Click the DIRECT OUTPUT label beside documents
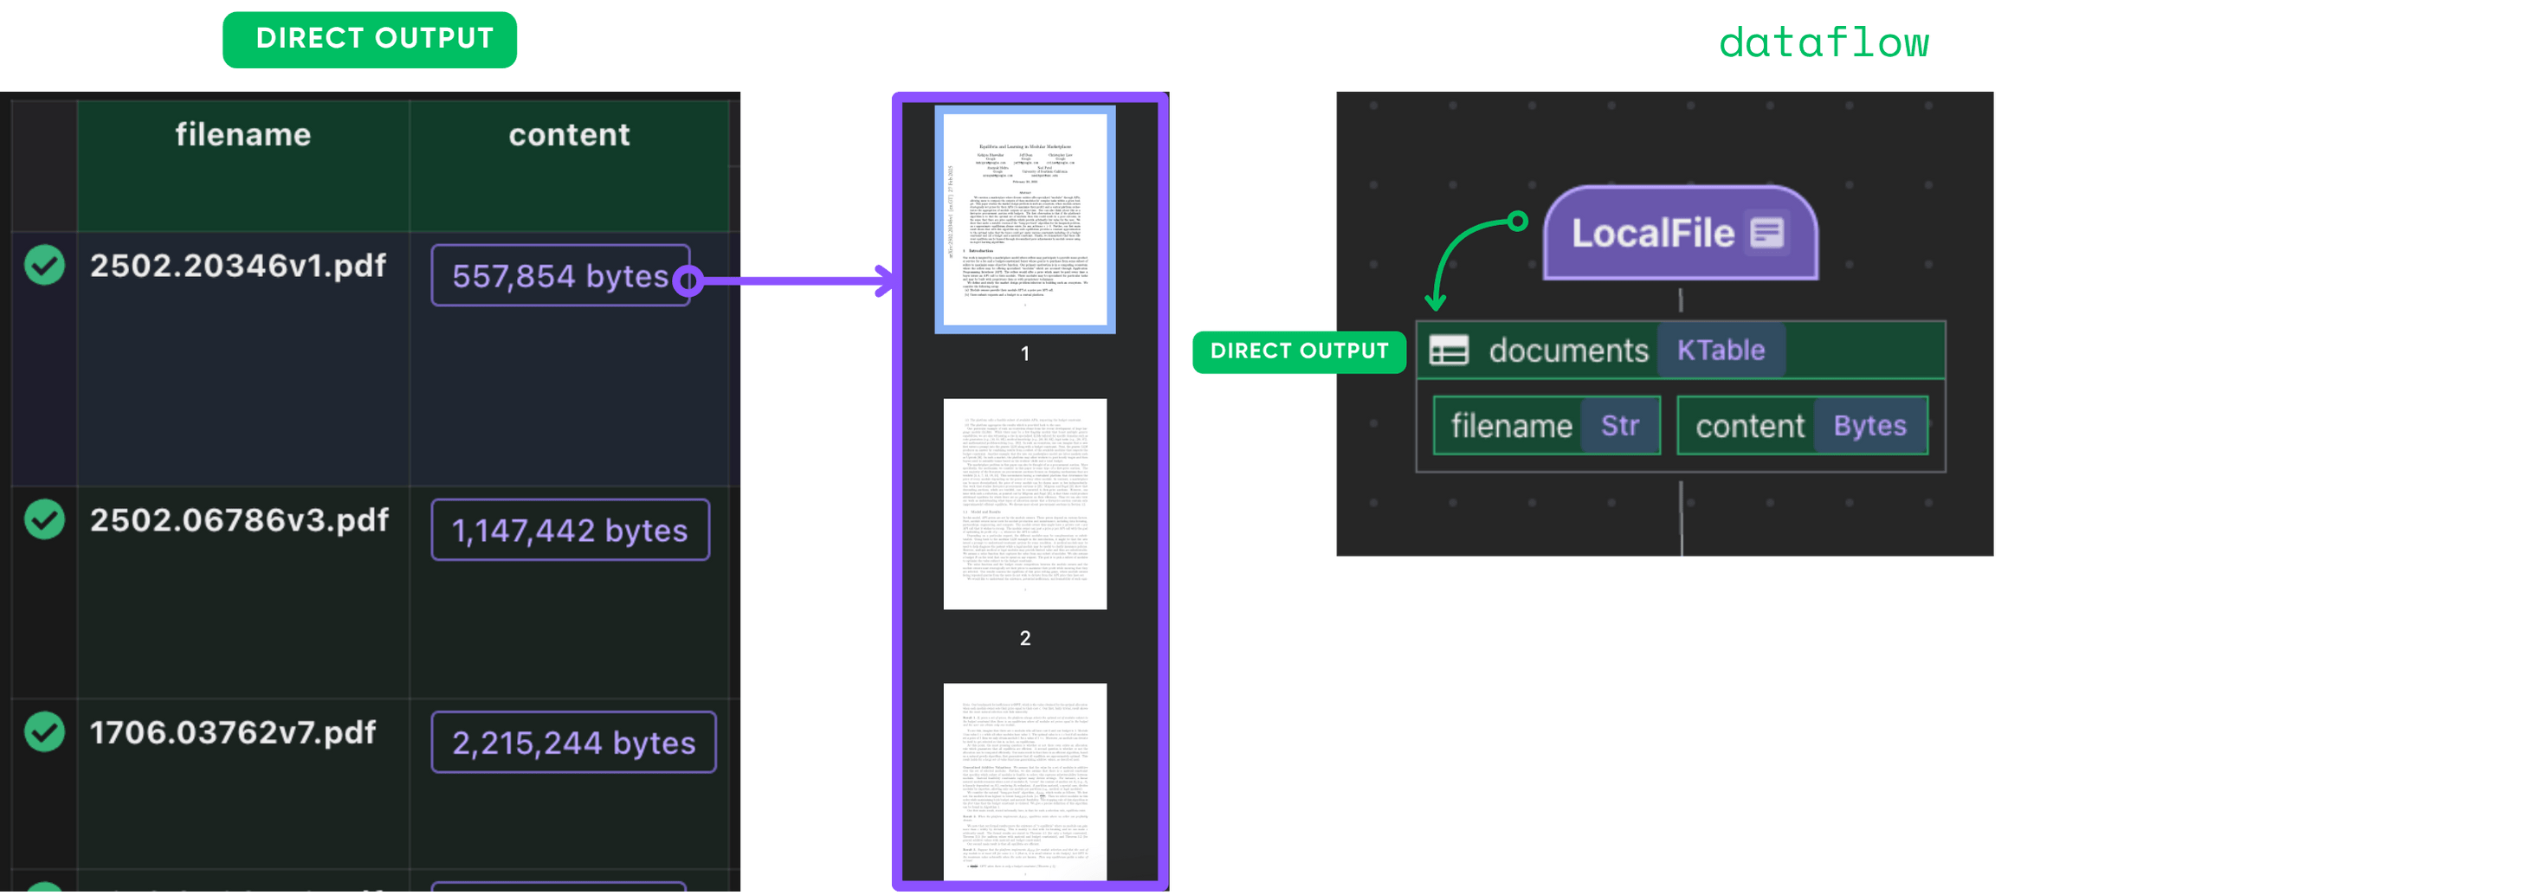2544x895 pixels. [1299, 351]
